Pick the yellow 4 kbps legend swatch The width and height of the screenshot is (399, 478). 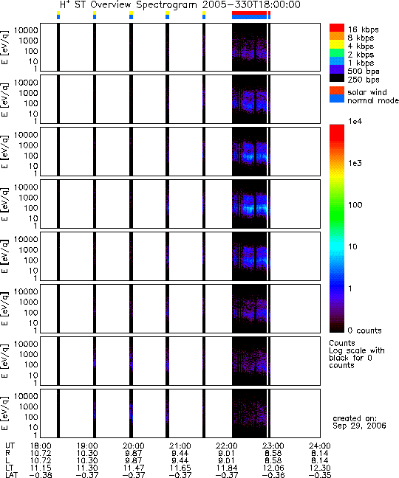[x=337, y=44]
